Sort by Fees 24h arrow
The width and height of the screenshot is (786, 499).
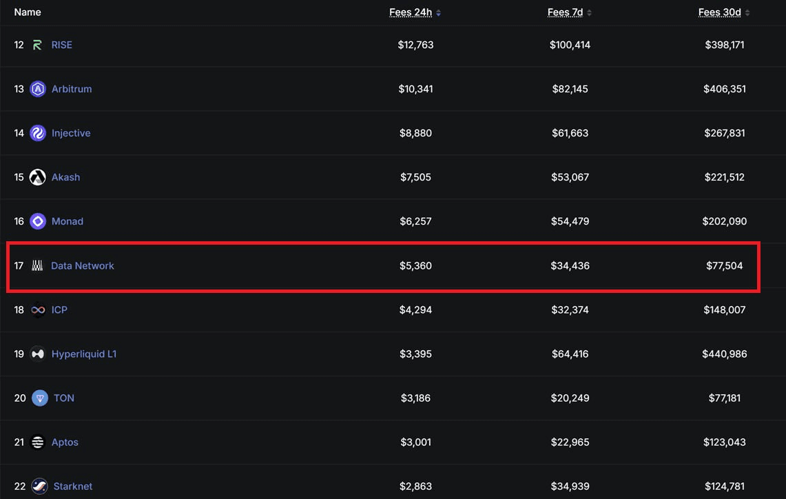[439, 13]
